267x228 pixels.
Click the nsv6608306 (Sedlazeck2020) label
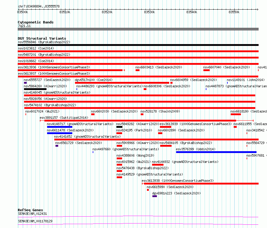tap(167, 86)
